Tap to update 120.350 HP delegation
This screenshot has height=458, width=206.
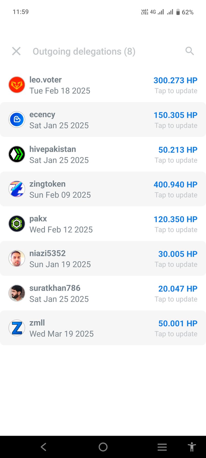pos(176,230)
